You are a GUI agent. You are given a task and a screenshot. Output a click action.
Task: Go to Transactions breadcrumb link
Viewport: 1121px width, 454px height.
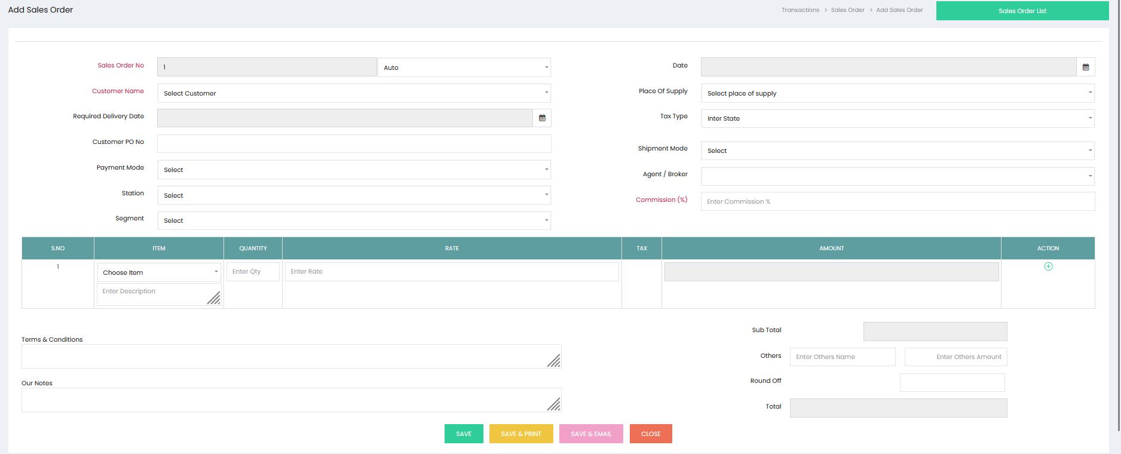click(x=800, y=10)
